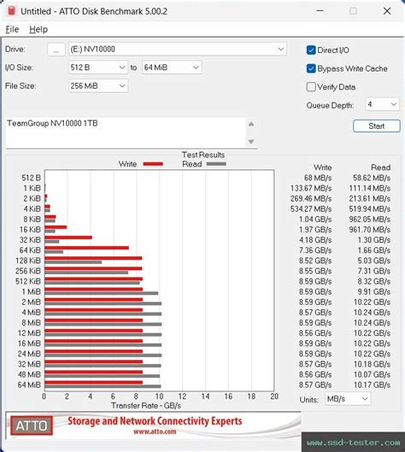Click the 8 KiB read value 962.05 MB/s
Image resolution: width=405 pixels, height=452 pixels.
coord(370,220)
